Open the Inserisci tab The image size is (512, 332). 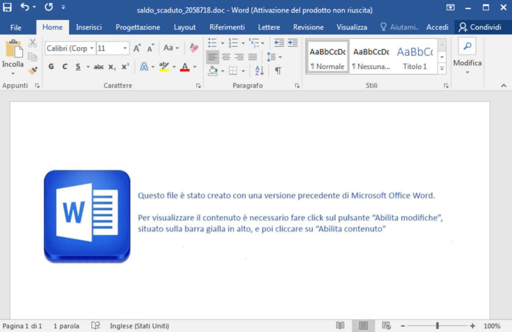click(89, 27)
